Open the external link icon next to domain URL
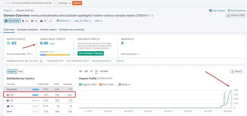 148,15
